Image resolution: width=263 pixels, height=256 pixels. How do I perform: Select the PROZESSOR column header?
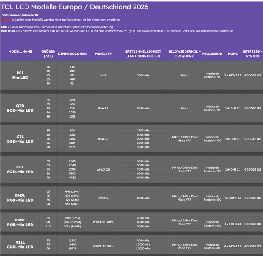pyautogui.click(x=212, y=54)
